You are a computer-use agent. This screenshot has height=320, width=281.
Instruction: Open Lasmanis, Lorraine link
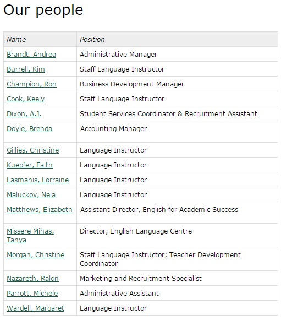point(38,180)
